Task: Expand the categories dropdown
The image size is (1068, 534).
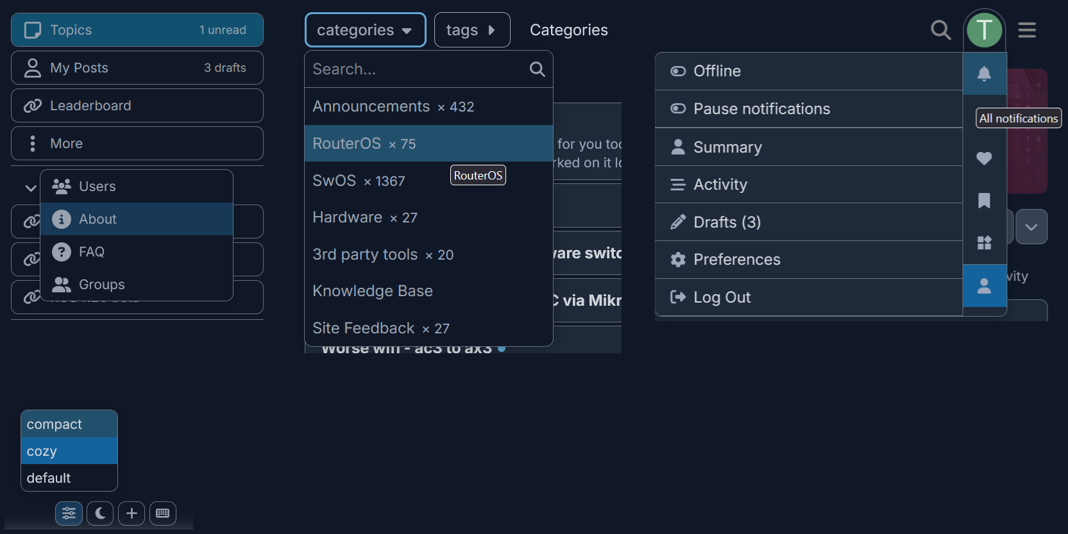Action: click(x=365, y=30)
